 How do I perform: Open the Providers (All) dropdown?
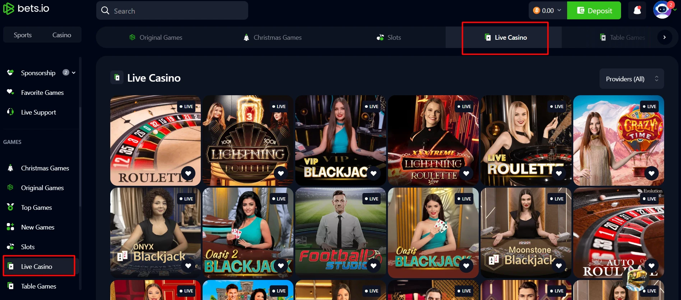[631, 79]
